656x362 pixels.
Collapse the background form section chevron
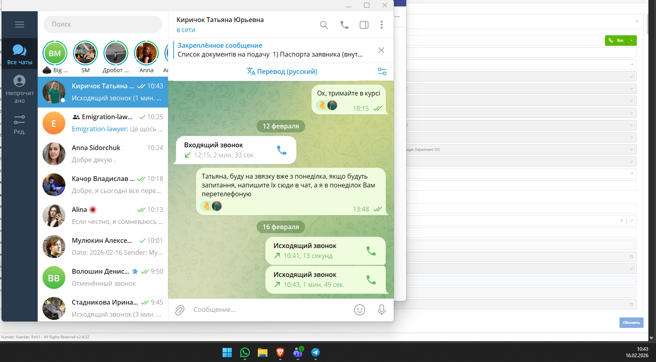click(637, 21)
